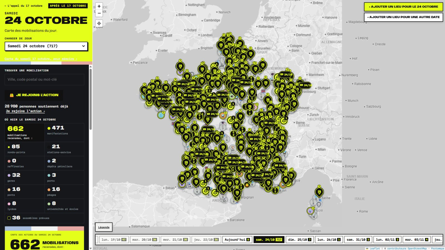Add a place for another date
This screenshot has height=250, width=445.
pos(403,17)
